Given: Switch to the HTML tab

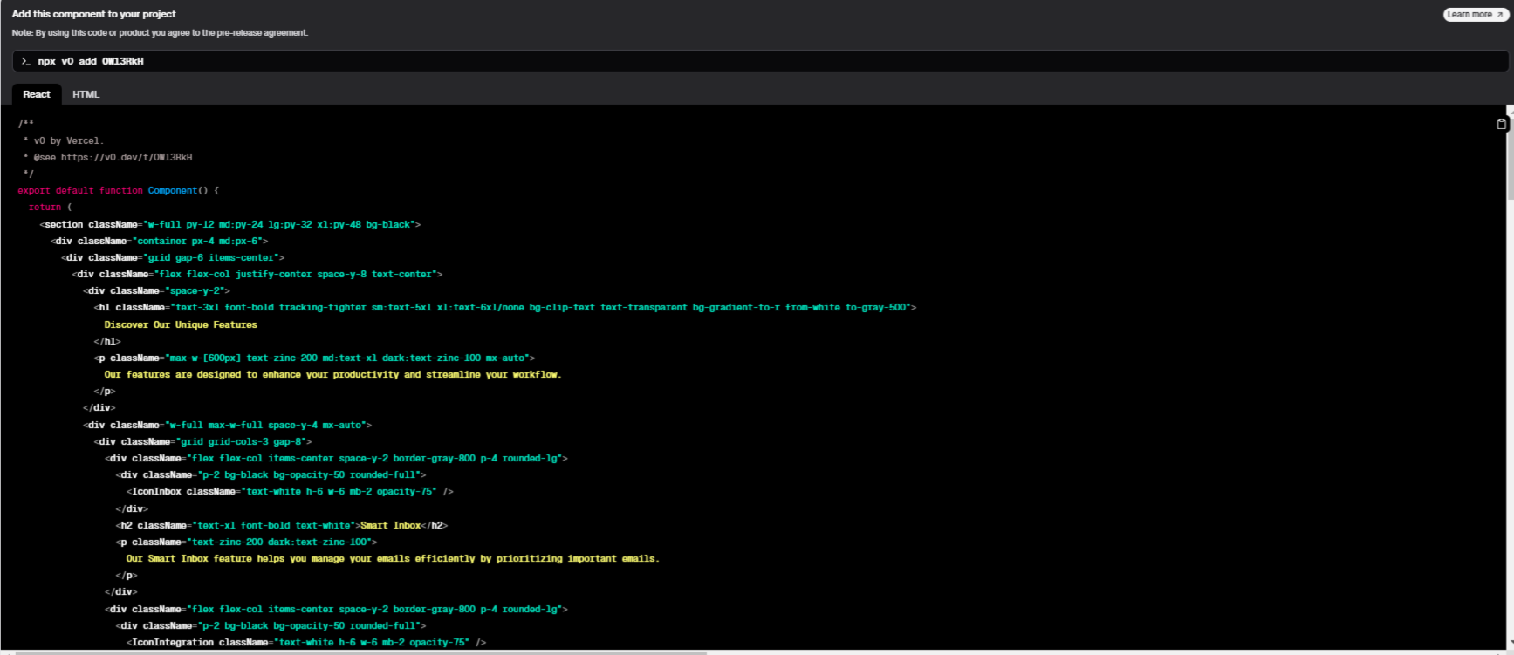Looking at the screenshot, I should (x=86, y=94).
